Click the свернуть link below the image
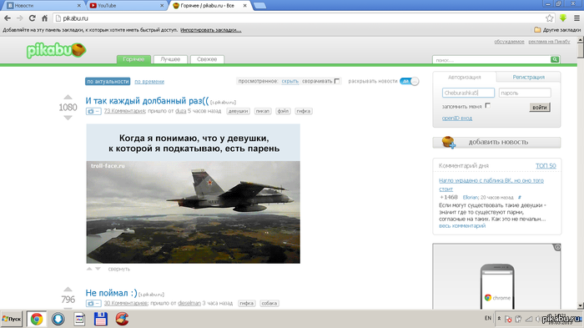 118,269
